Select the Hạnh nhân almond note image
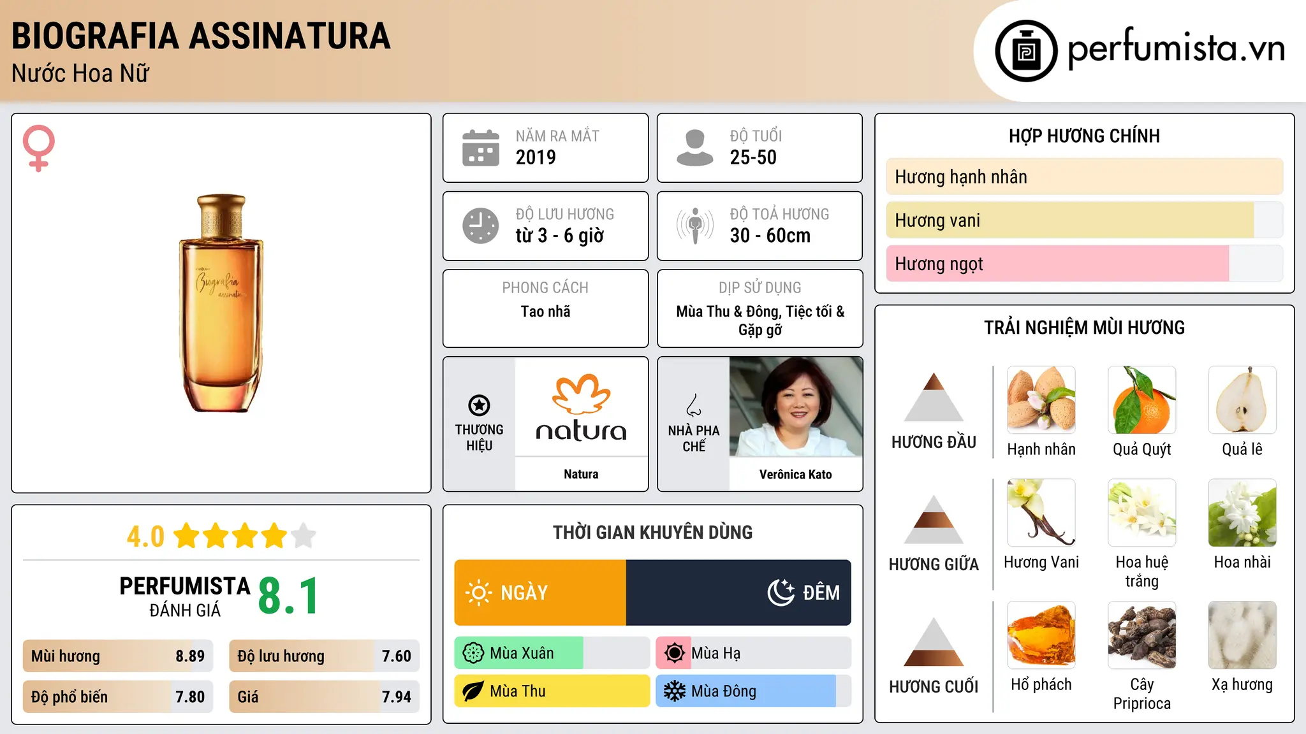Screen dimensions: 1306x734 point(1041,400)
